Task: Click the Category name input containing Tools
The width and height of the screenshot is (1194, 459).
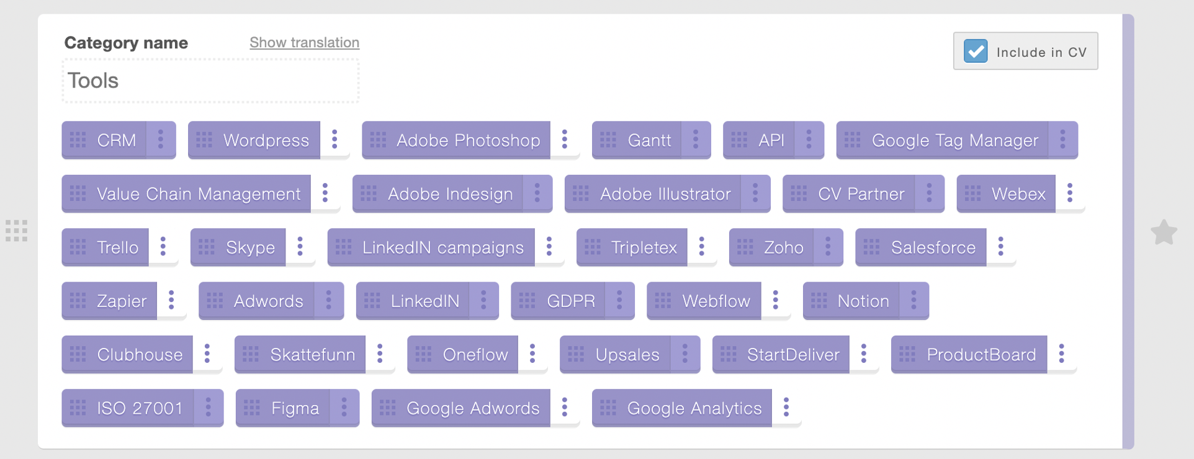Action: click(x=210, y=81)
